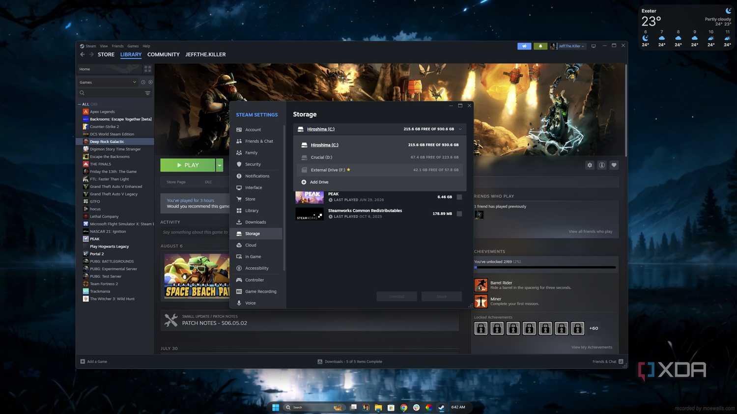Open the Help menu

(146, 46)
